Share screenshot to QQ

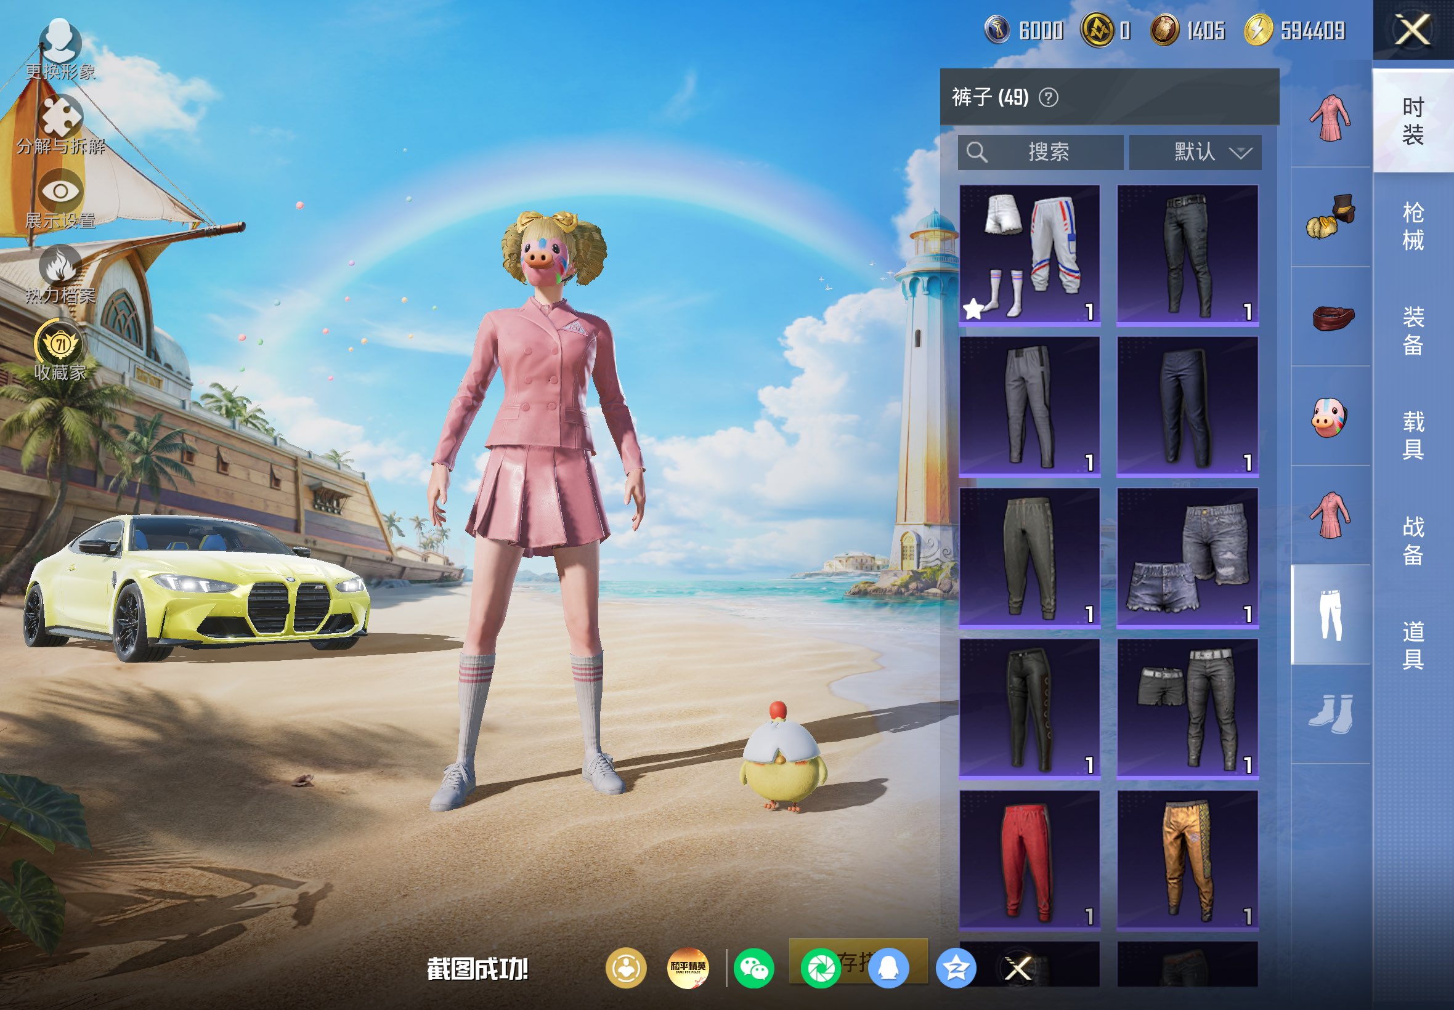pos(889,968)
